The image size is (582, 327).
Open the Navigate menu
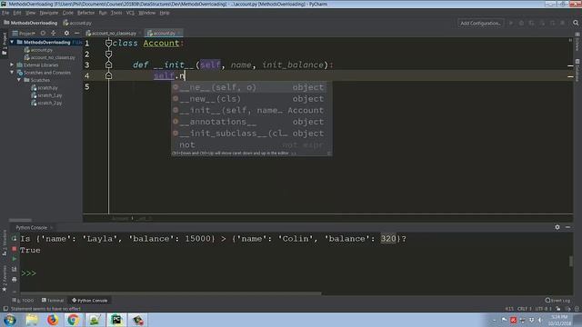coord(49,13)
